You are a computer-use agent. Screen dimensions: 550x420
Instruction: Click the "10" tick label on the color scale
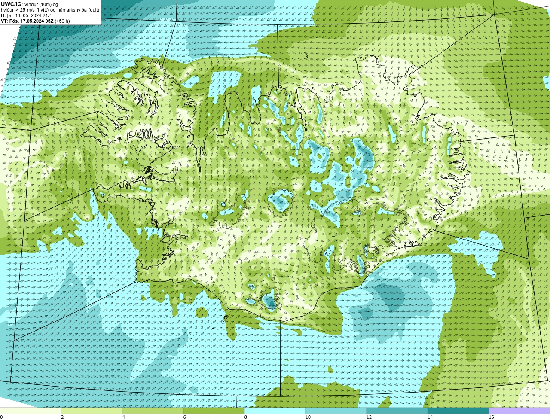click(x=308, y=417)
